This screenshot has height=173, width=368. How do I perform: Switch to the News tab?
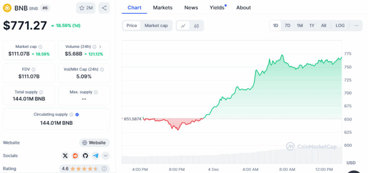[191, 8]
